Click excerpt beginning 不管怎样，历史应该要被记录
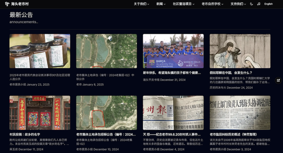Screen dimensions: 283x153 pos(173,142)
